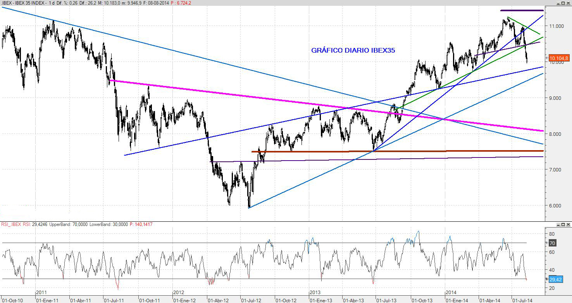Screen dimensions: 572x303
Task: Close the RSI indicator panel
Action: (568, 224)
